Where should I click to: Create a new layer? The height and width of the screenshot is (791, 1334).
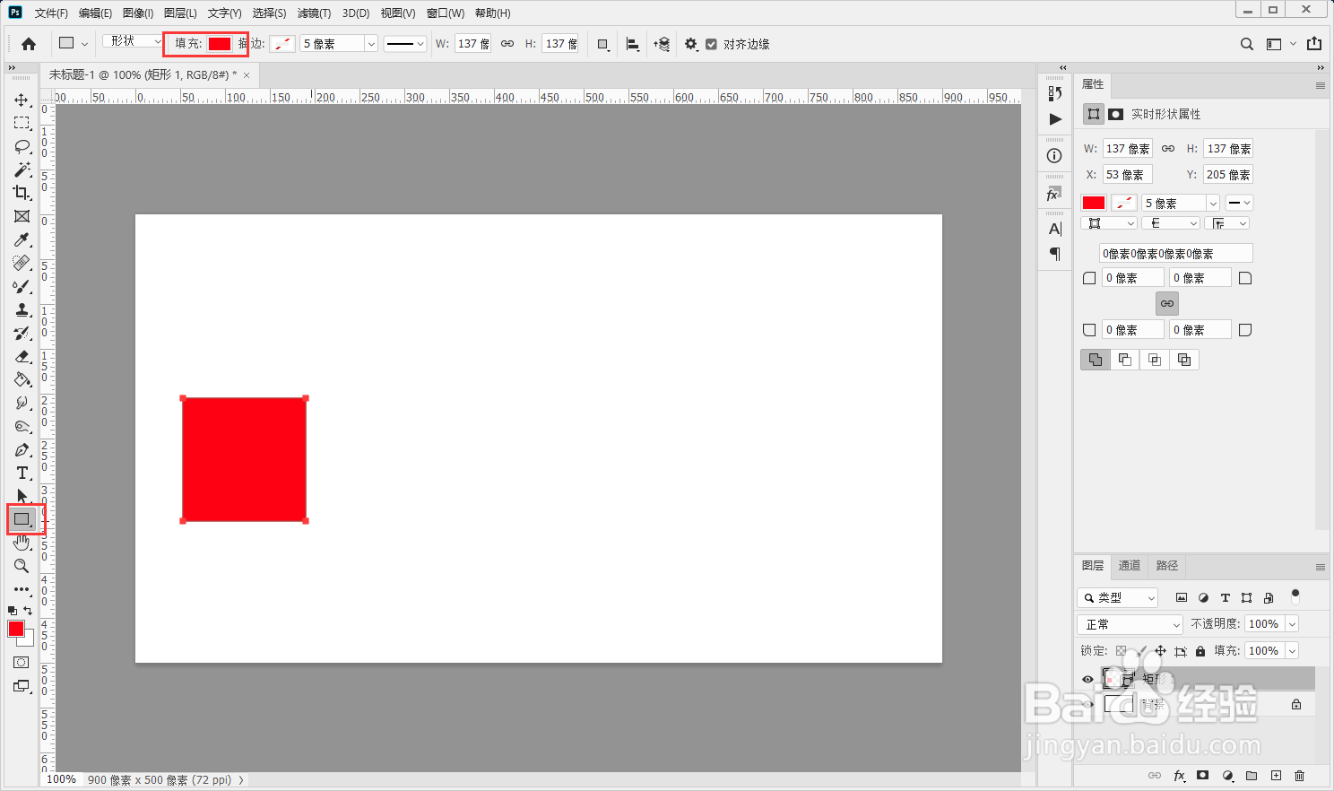(x=1276, y=776)
